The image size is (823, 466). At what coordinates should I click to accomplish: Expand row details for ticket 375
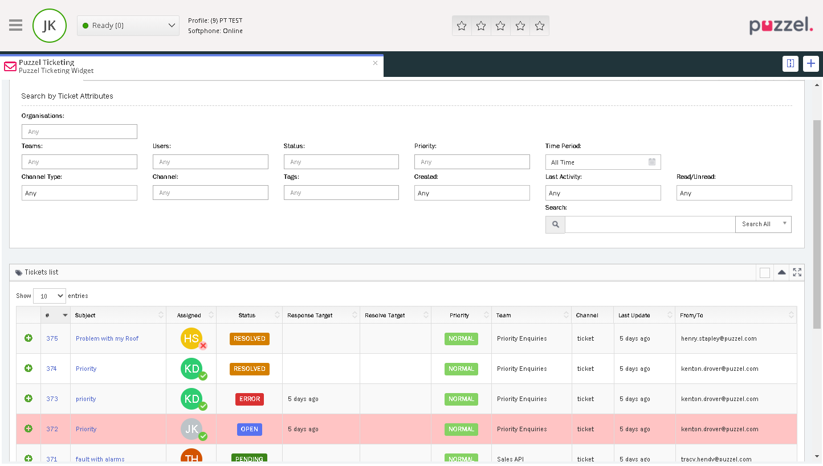coord(28,338)
